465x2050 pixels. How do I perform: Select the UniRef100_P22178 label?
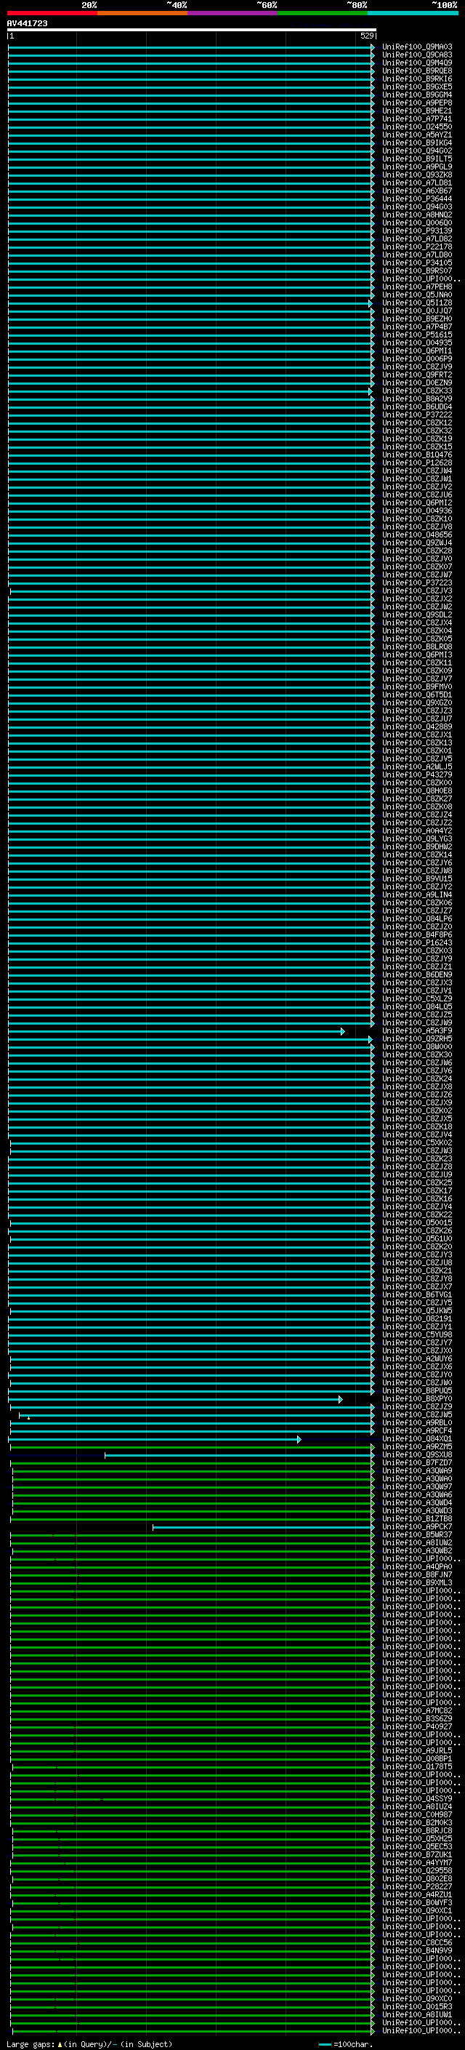coord(417,247)
